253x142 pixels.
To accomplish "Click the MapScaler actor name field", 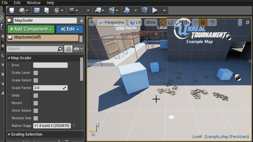I will click(45, 21).
